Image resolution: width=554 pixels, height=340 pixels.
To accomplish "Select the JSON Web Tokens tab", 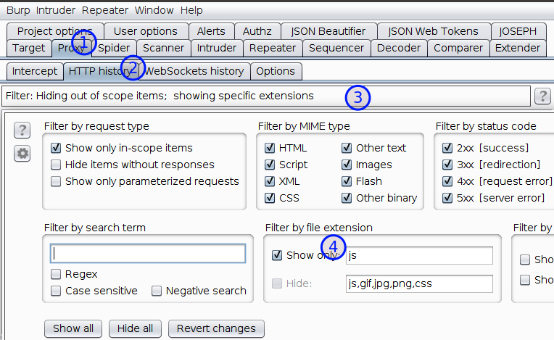I will pyautogui.click(x=433, y=31).
